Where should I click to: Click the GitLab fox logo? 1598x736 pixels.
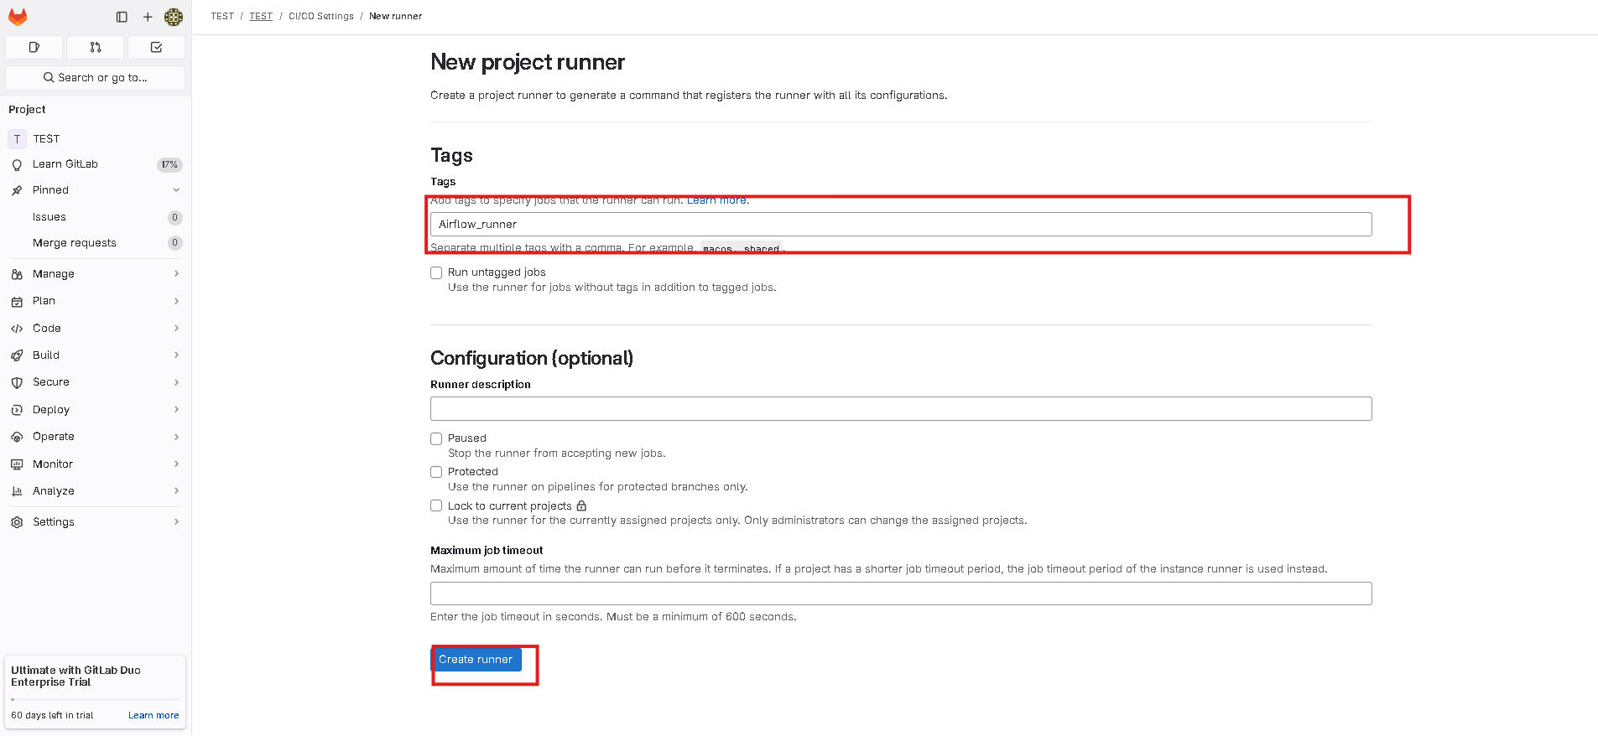[x=18, y=17]
